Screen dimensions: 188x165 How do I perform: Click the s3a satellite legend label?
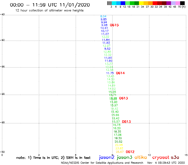coord(175,158)
